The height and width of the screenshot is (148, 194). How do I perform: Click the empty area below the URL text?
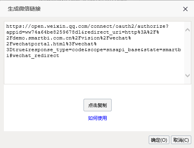click(94, 71)
